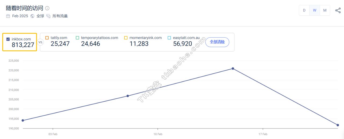The width and height of the screenshot is (344, 139).
Task: Switch to daily view with D
Action: 304,10
